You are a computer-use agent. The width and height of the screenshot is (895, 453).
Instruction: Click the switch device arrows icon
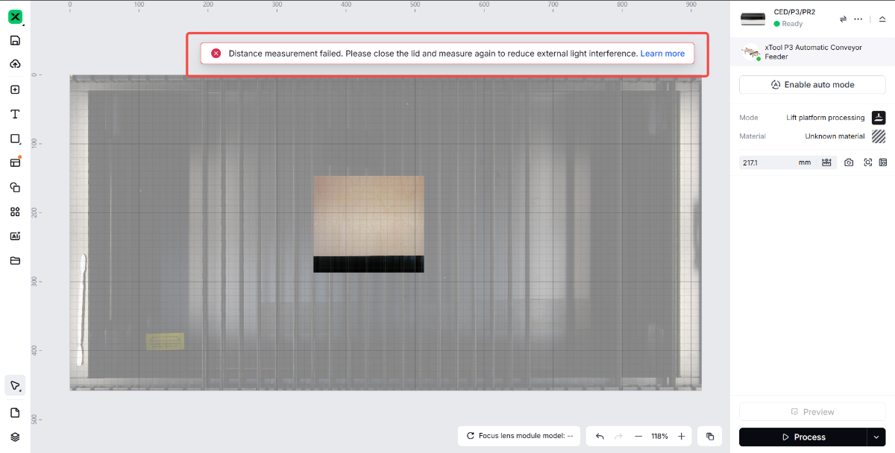[x=843, y=19]
